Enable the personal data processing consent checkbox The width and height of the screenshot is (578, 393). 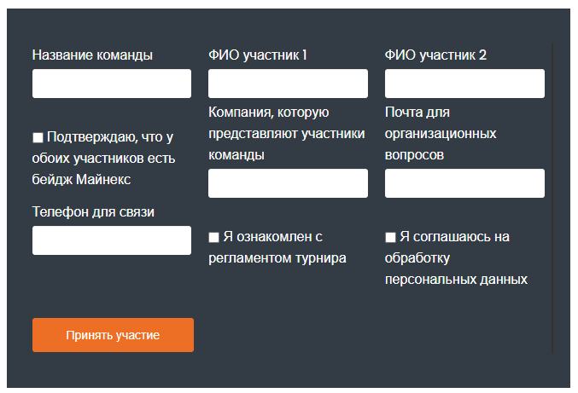click(391, 237)
